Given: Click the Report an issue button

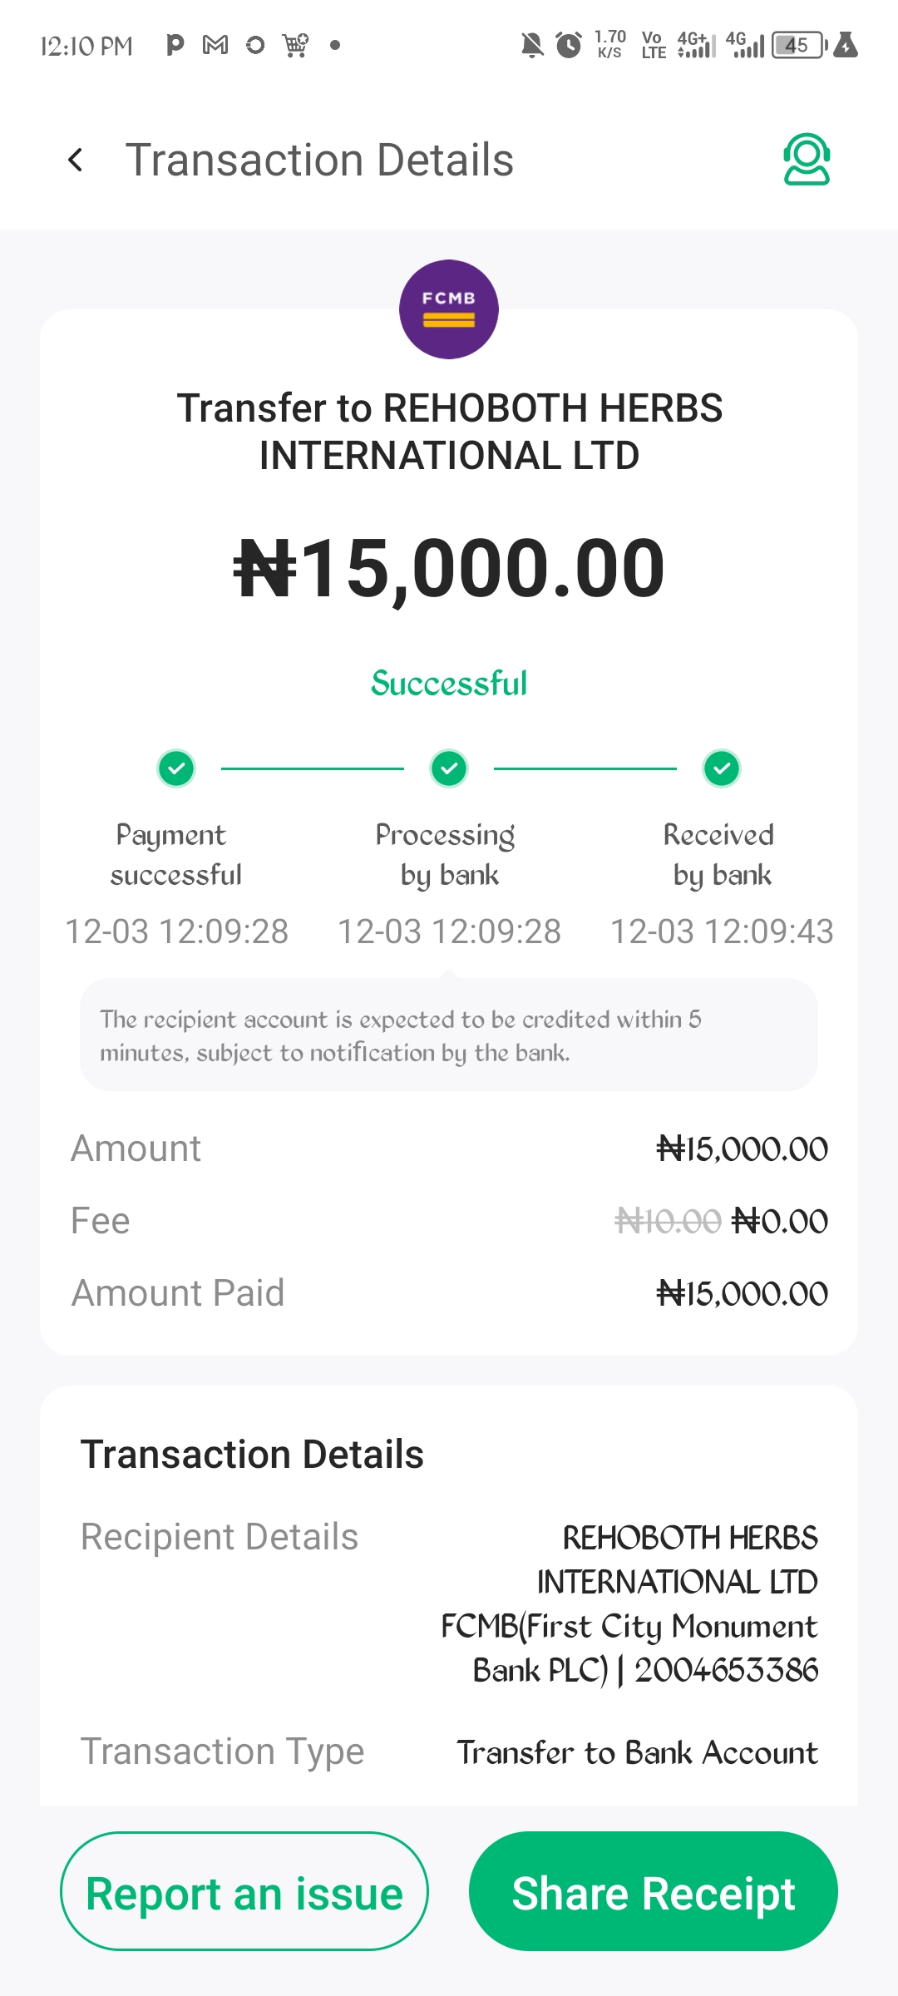Looking at the screenshot, I should (x=244, y=1891).
